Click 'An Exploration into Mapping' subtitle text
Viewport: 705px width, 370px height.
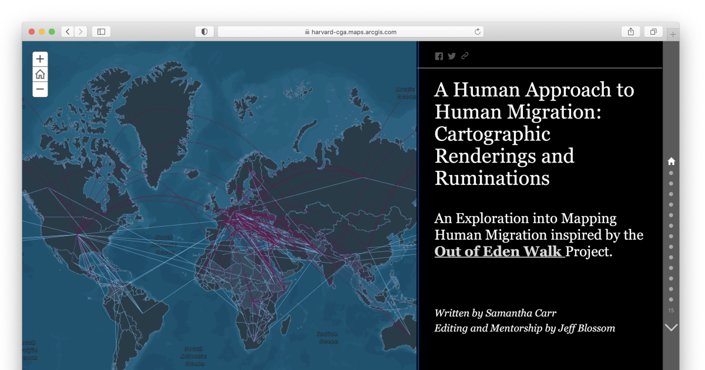[526, 218]
